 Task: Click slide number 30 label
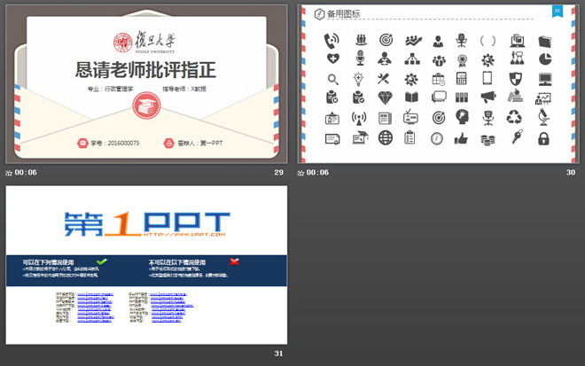(x=571, y=173)
